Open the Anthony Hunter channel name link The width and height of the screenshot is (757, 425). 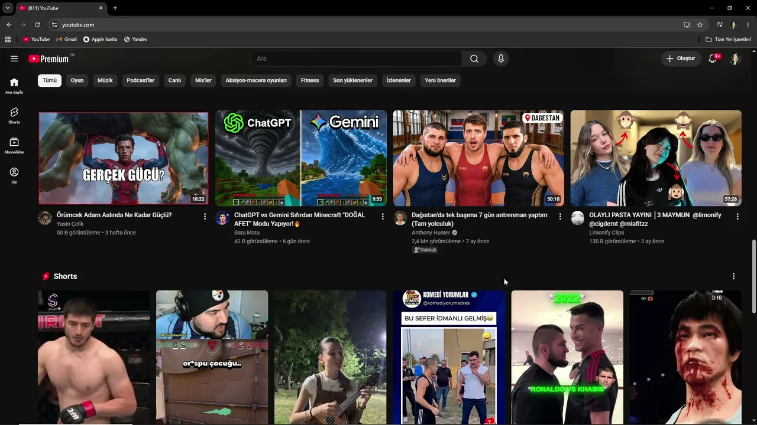pos(431,233)
